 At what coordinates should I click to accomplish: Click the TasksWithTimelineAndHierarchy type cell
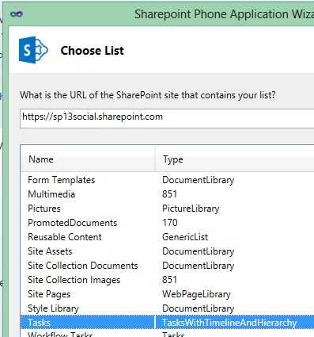[229, 323]
